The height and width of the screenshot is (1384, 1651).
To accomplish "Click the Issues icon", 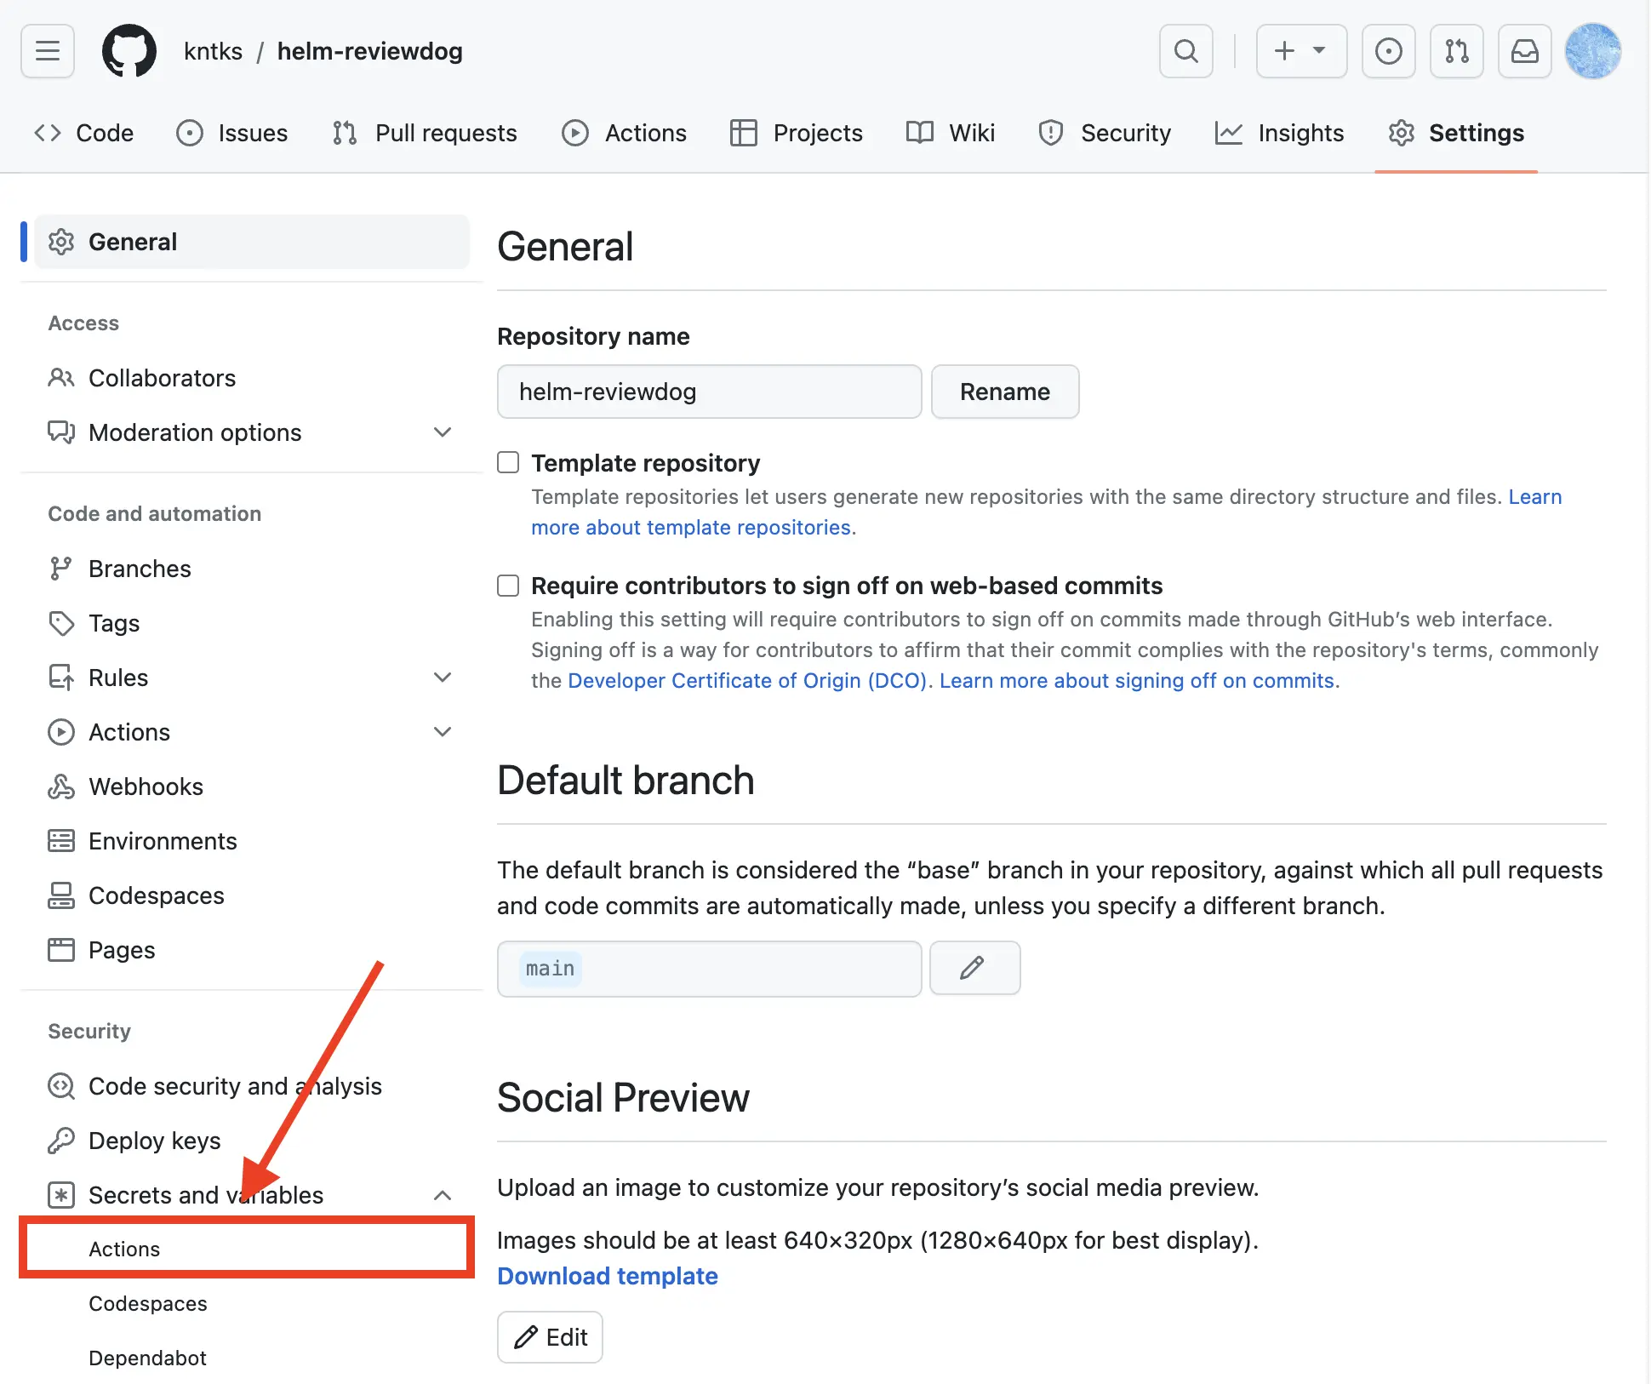I will point(191,132).
